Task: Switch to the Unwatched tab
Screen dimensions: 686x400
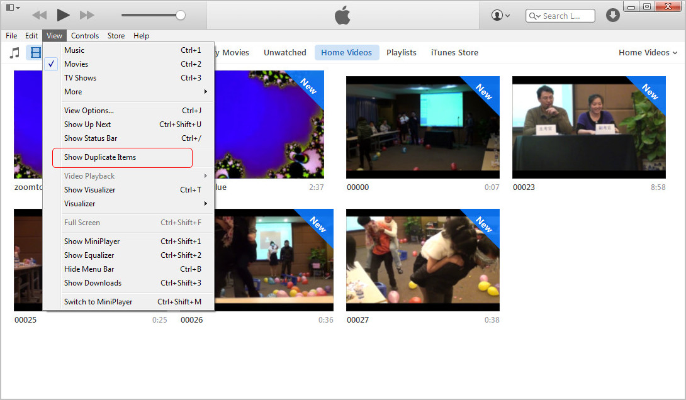Action: click(285, 52)
